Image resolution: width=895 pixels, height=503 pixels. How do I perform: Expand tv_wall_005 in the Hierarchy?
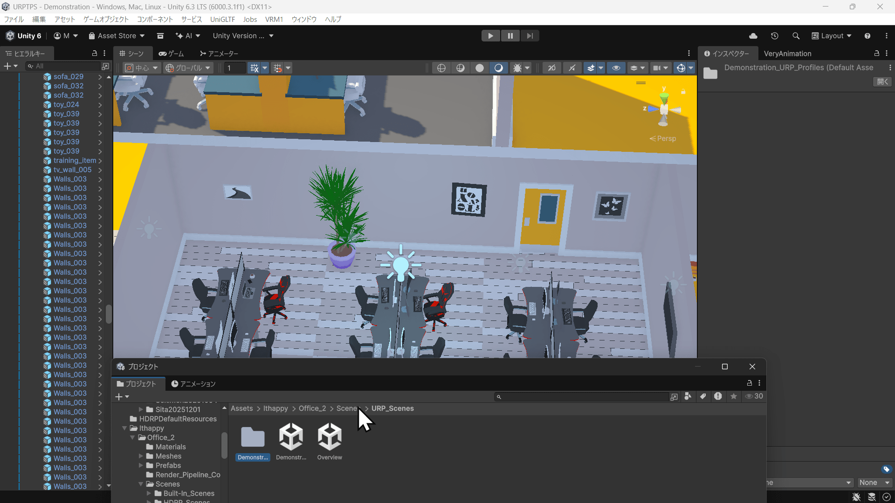click(100, 170)
